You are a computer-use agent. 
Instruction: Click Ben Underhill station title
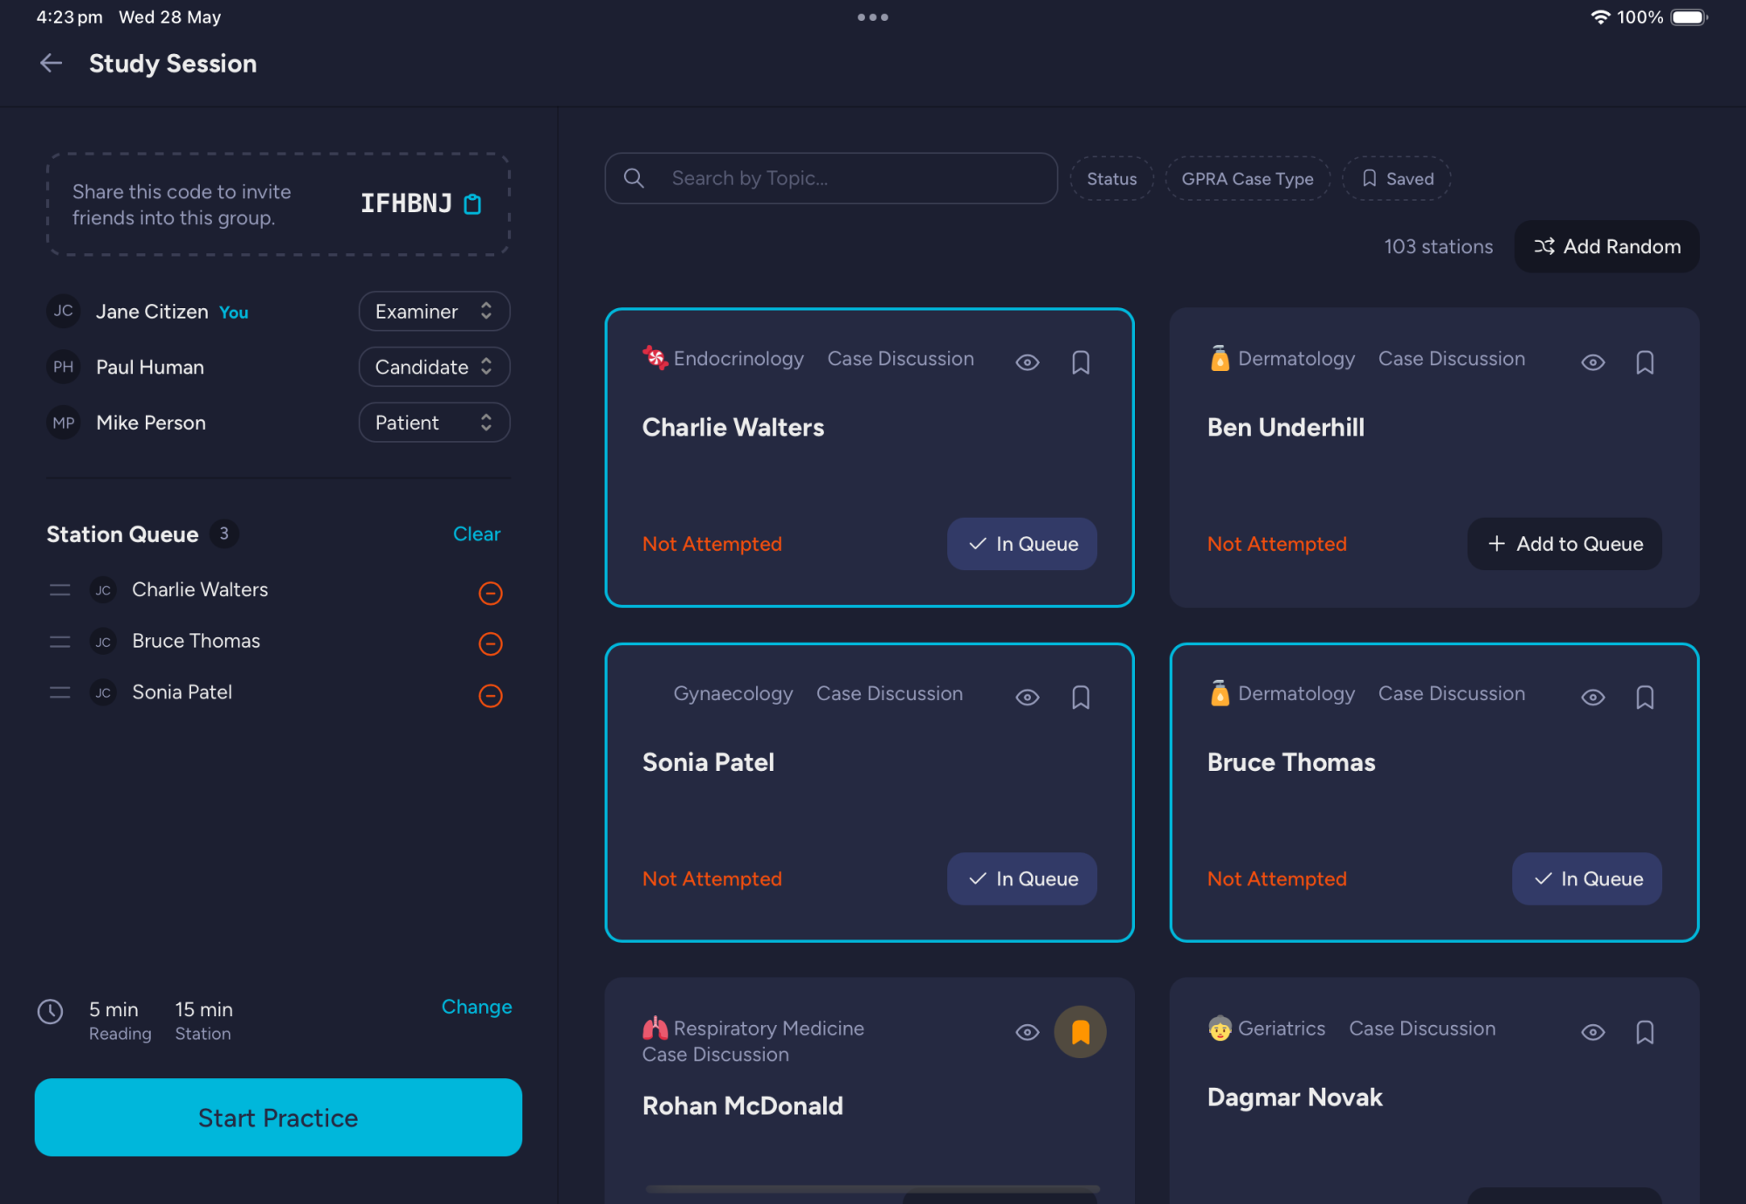tap(1285, 427)
